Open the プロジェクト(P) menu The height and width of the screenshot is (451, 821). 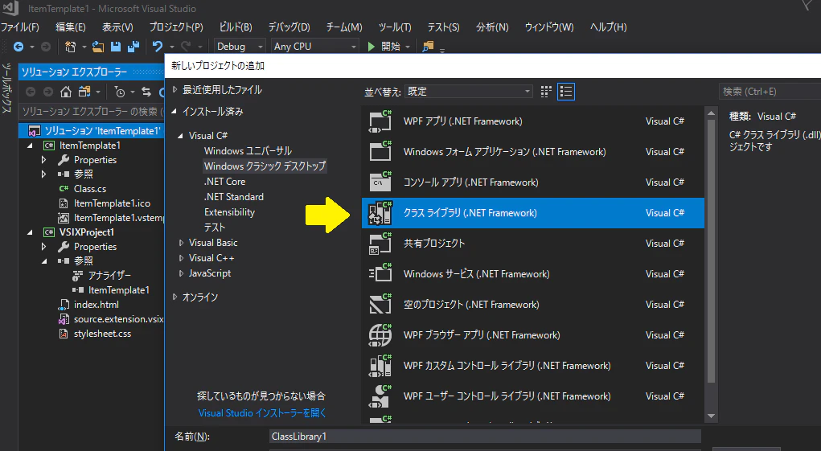pos(176,27)
